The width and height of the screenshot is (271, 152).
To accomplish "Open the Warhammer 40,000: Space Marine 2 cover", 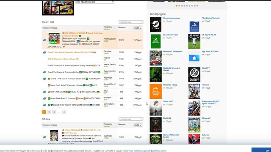I will click(194, 108).
